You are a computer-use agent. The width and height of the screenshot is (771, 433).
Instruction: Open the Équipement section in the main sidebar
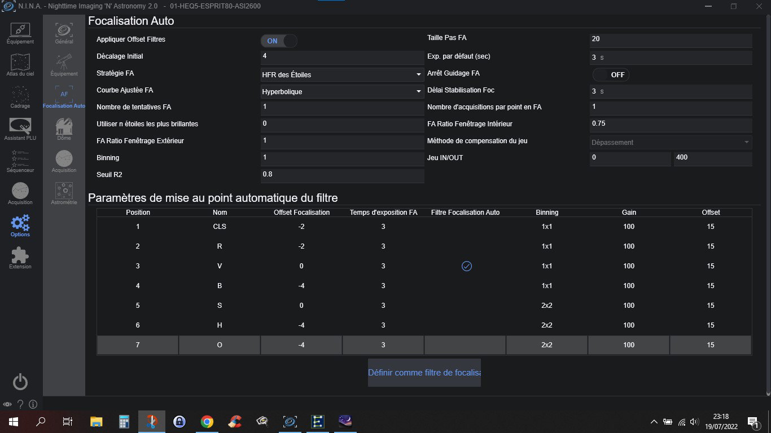click(x=20, y=33)
